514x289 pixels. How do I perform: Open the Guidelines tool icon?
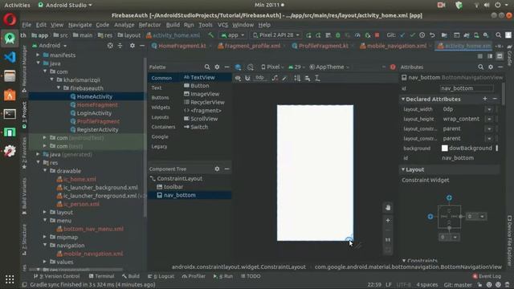317,78
